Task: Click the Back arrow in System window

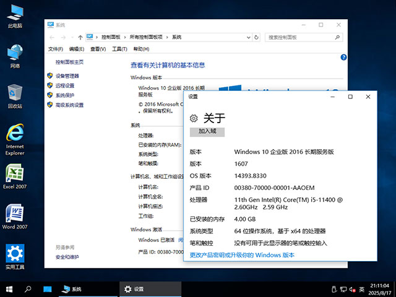Action: pos(52,37)
